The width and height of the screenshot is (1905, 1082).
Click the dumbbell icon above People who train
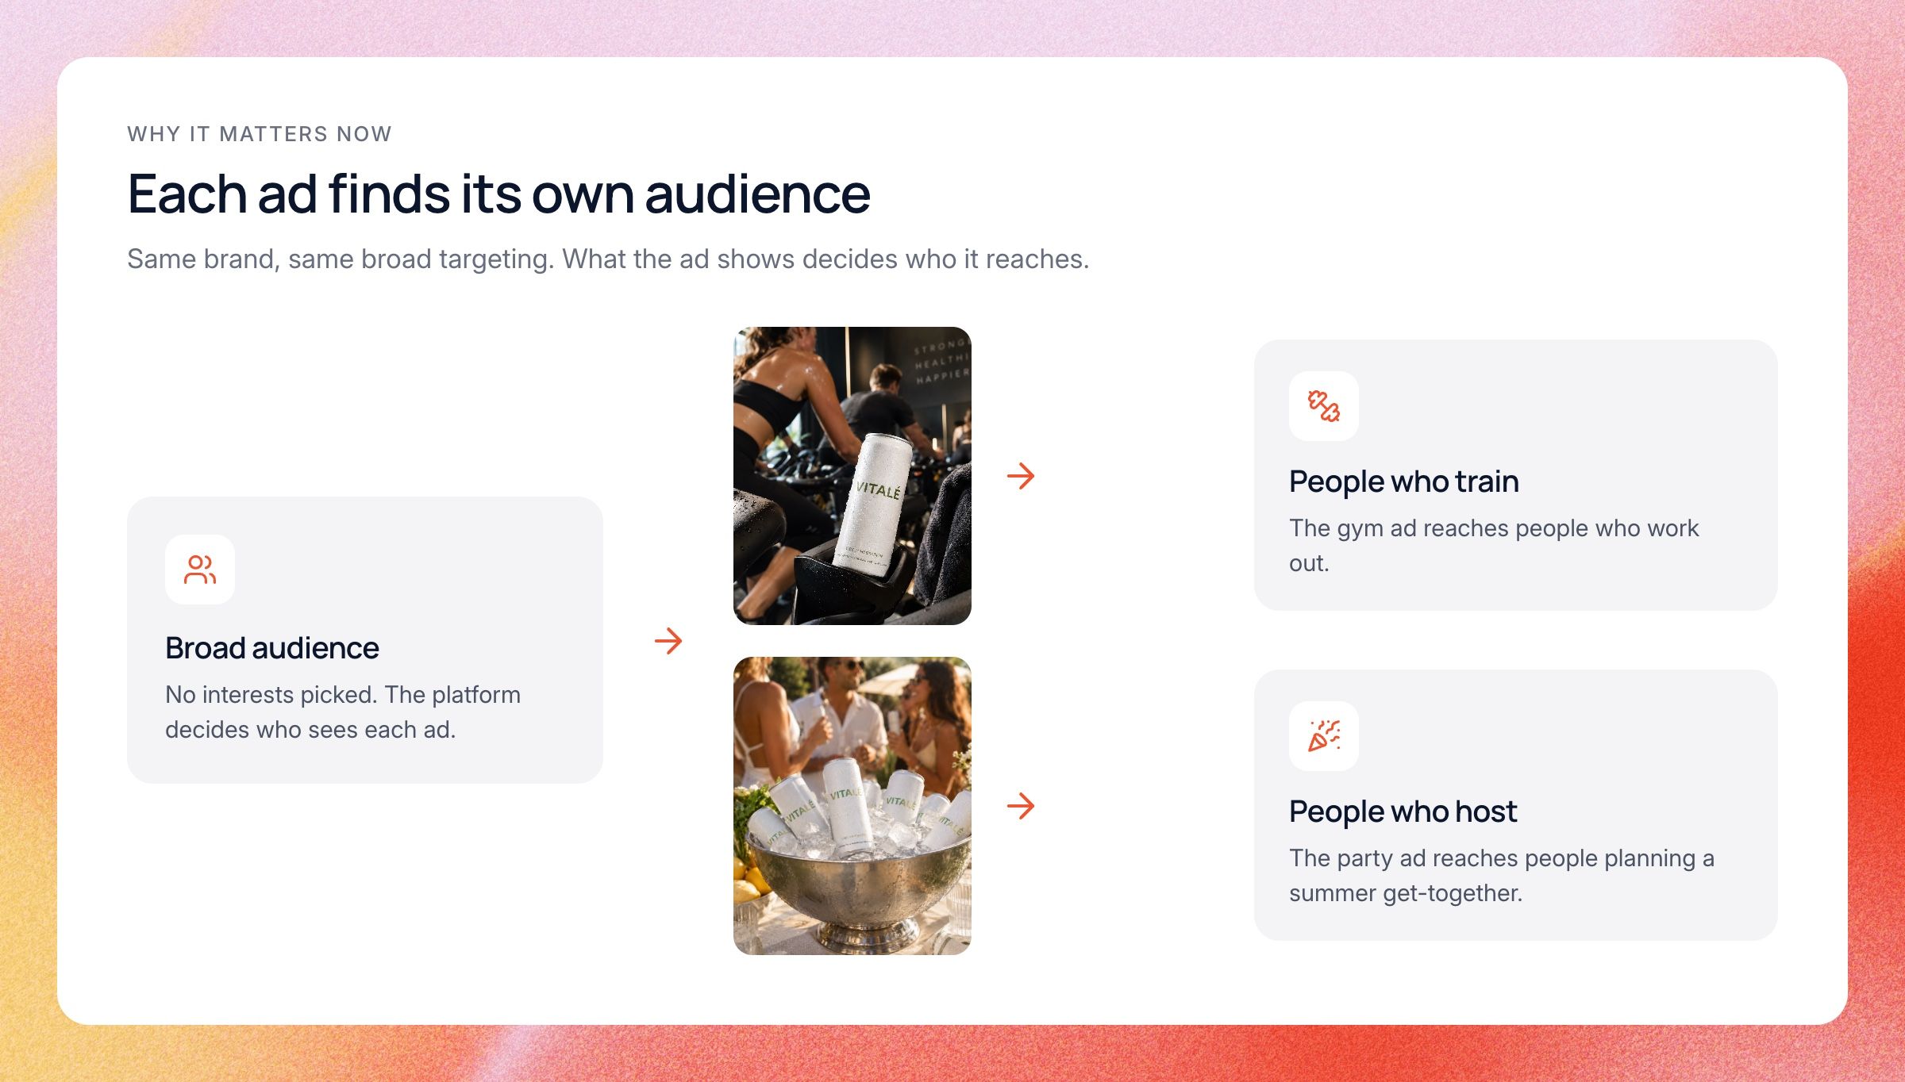click(x=1324, y=406)
